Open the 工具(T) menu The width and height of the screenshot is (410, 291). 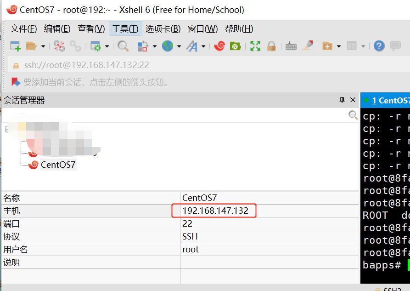tap(125, 29)
